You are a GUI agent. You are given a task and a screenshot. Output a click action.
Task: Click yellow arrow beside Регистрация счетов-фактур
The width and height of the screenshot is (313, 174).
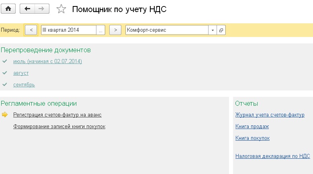(5, 115)
